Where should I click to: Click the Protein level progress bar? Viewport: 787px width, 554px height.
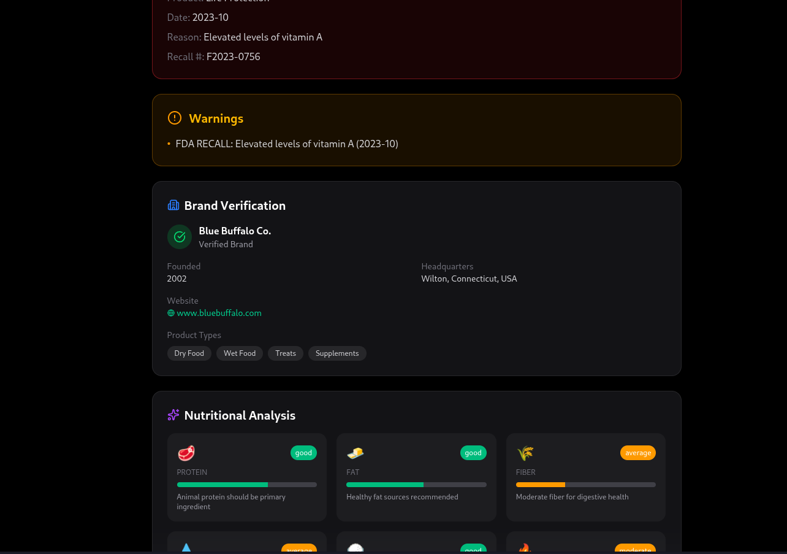[x=247, y=485]
